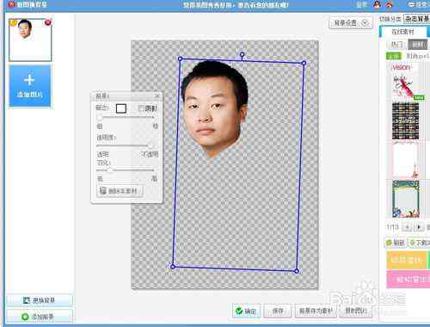430x327 pixels.
Task: Click save foreground as material button
Action: 316,311
